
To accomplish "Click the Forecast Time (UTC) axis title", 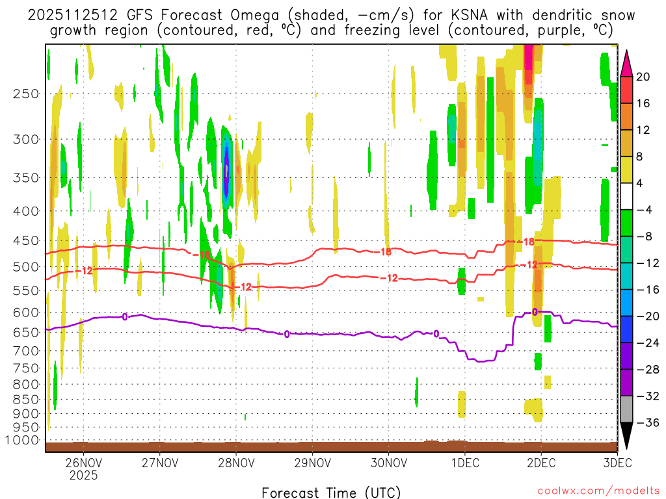I will 331,493.
